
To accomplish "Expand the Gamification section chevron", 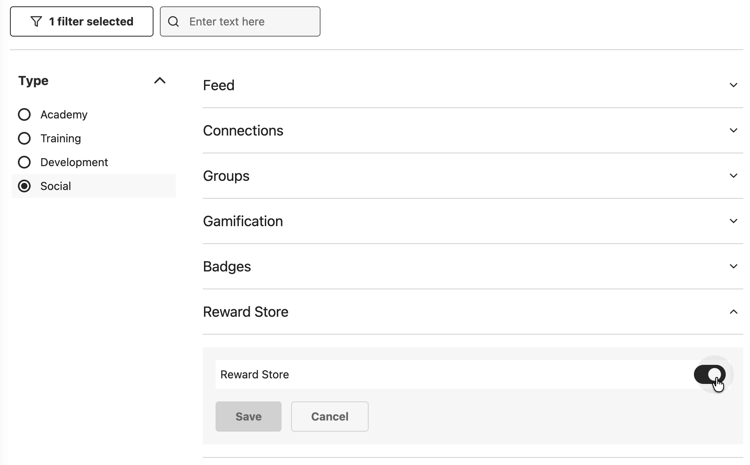I will click(734, 221).
